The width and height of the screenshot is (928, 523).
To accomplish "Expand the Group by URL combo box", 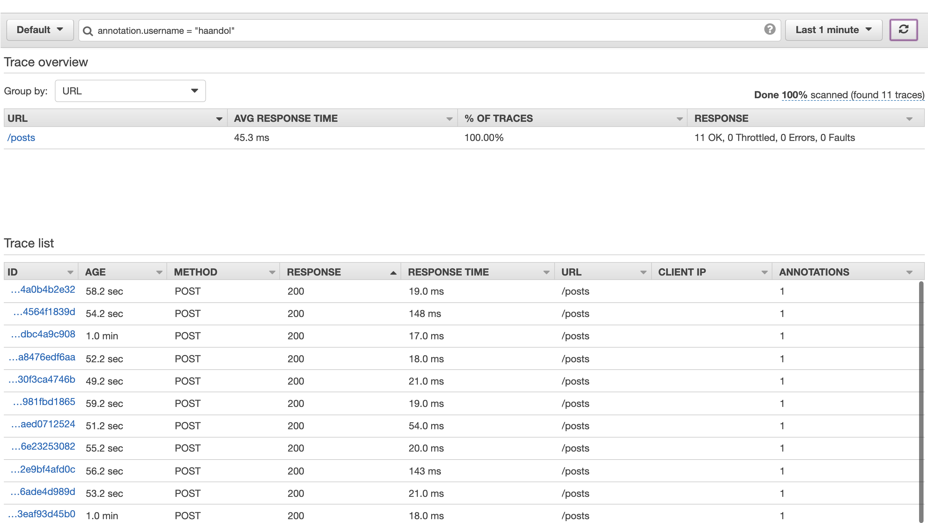I will (x=130, y=91).
